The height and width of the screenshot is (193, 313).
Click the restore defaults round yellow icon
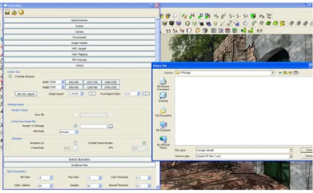pyautogui.click(x=21, y=12)
